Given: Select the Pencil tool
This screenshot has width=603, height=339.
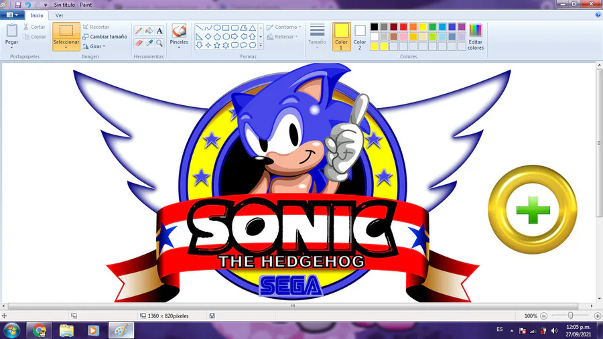Looking at the screenshot, I should click(139, 31).
